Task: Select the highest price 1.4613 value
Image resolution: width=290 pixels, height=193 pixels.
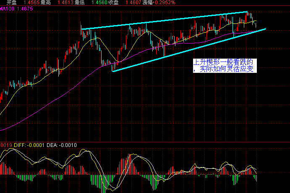Action: [x=65, y=3]
